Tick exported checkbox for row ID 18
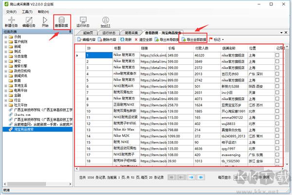Viewport: 292px width, 195px height. [x=277, y=160]
